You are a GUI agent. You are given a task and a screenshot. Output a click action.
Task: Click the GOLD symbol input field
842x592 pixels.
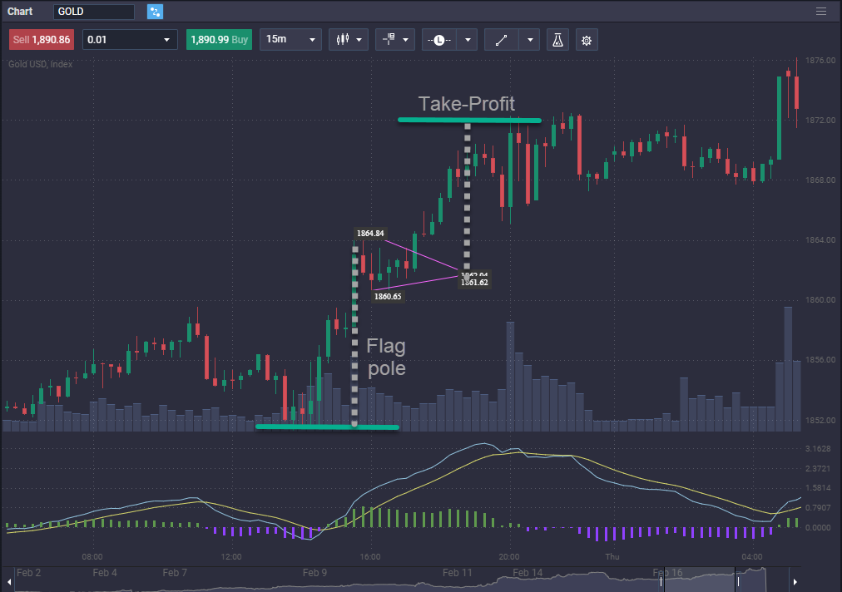coord(93,11)
